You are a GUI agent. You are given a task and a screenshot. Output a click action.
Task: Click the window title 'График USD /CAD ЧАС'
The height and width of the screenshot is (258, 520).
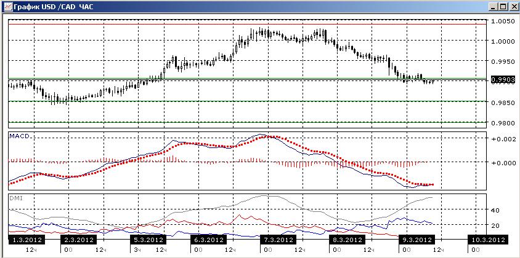(x=54, y=7)
